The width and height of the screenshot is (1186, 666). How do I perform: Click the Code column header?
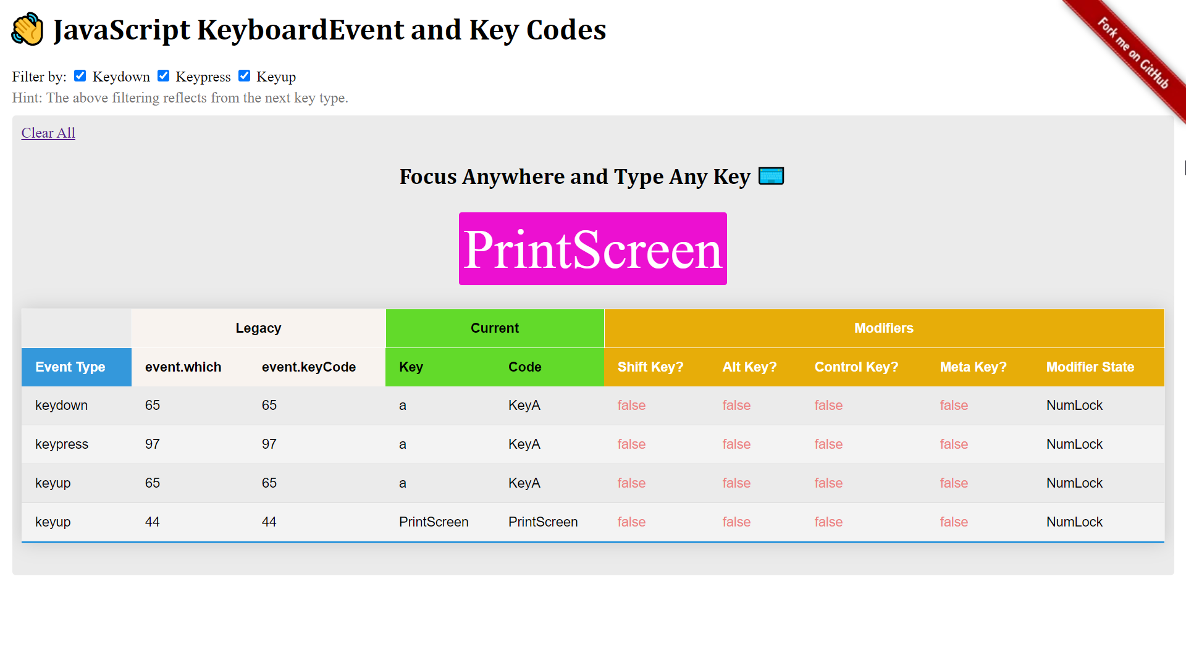(524, 367)
